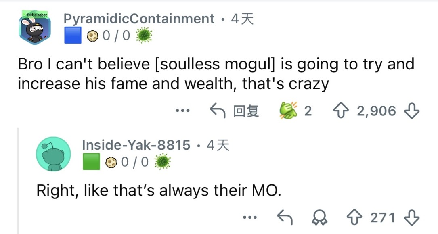Click the cookie flair icon under PyramidicContainment
This screenshot has width=438, height=234.
point(93,36)
